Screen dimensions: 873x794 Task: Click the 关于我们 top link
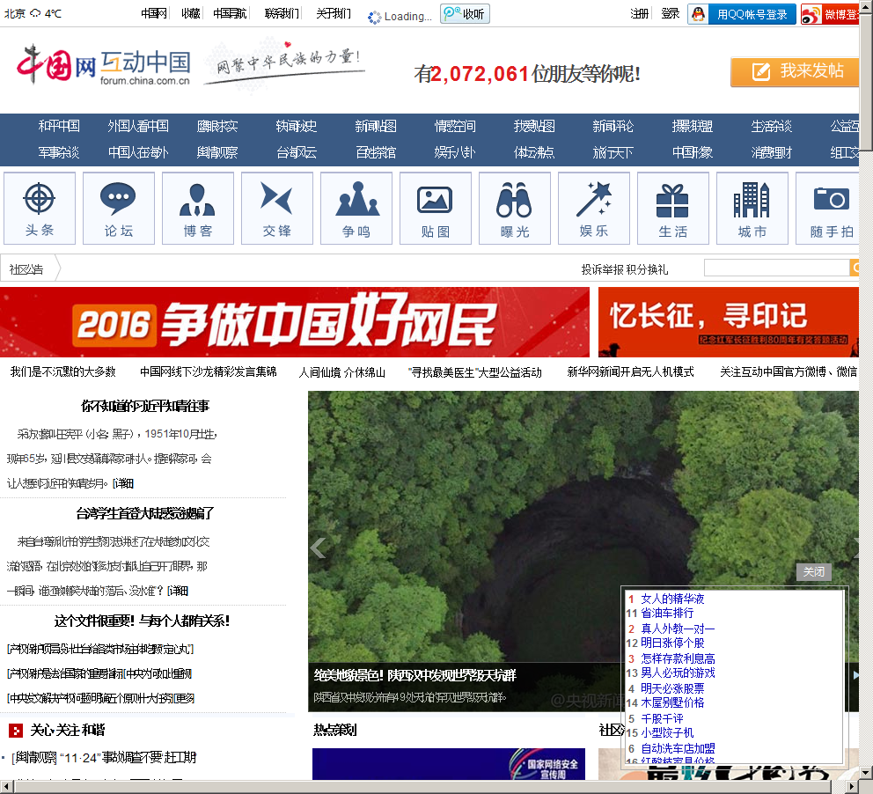click(x=334, y=13)
